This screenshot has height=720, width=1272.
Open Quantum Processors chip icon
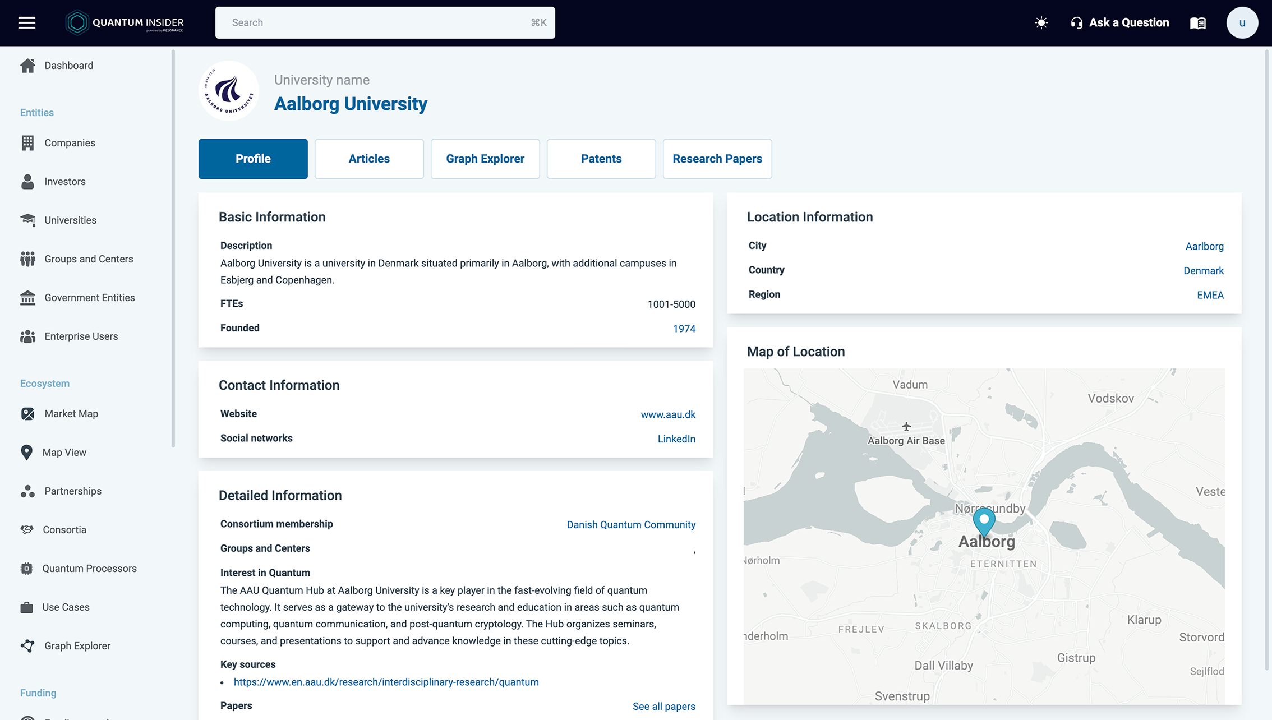(x=26, y=569)
